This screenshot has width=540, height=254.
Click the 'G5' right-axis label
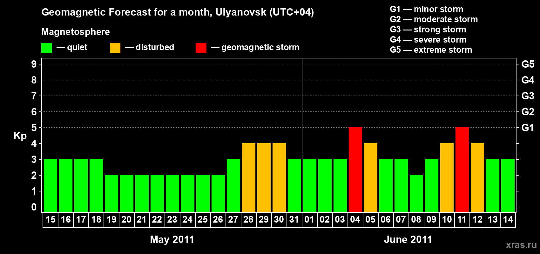click(528, 64)
